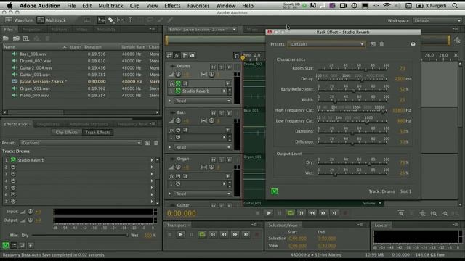Toggle Drums track fx rack power

(178, 83)
